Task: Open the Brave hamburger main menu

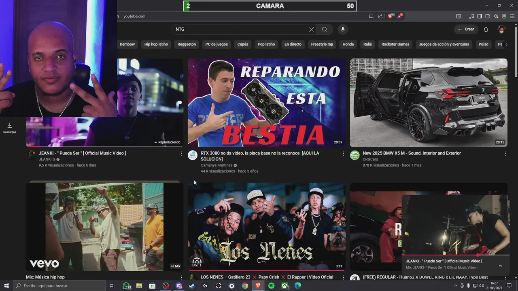Action: tap(512, 16)
